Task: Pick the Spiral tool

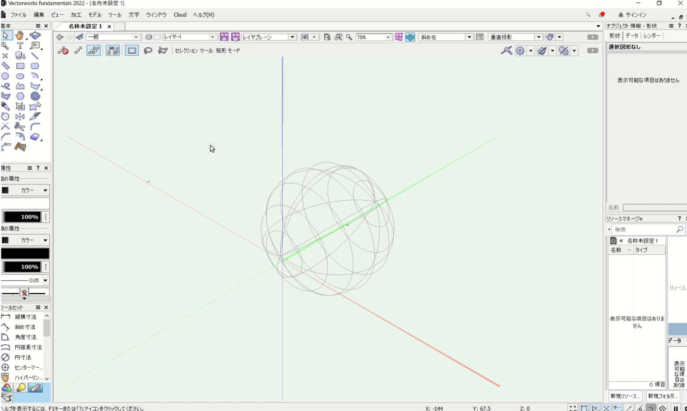Action: click(x=35, y=95)
